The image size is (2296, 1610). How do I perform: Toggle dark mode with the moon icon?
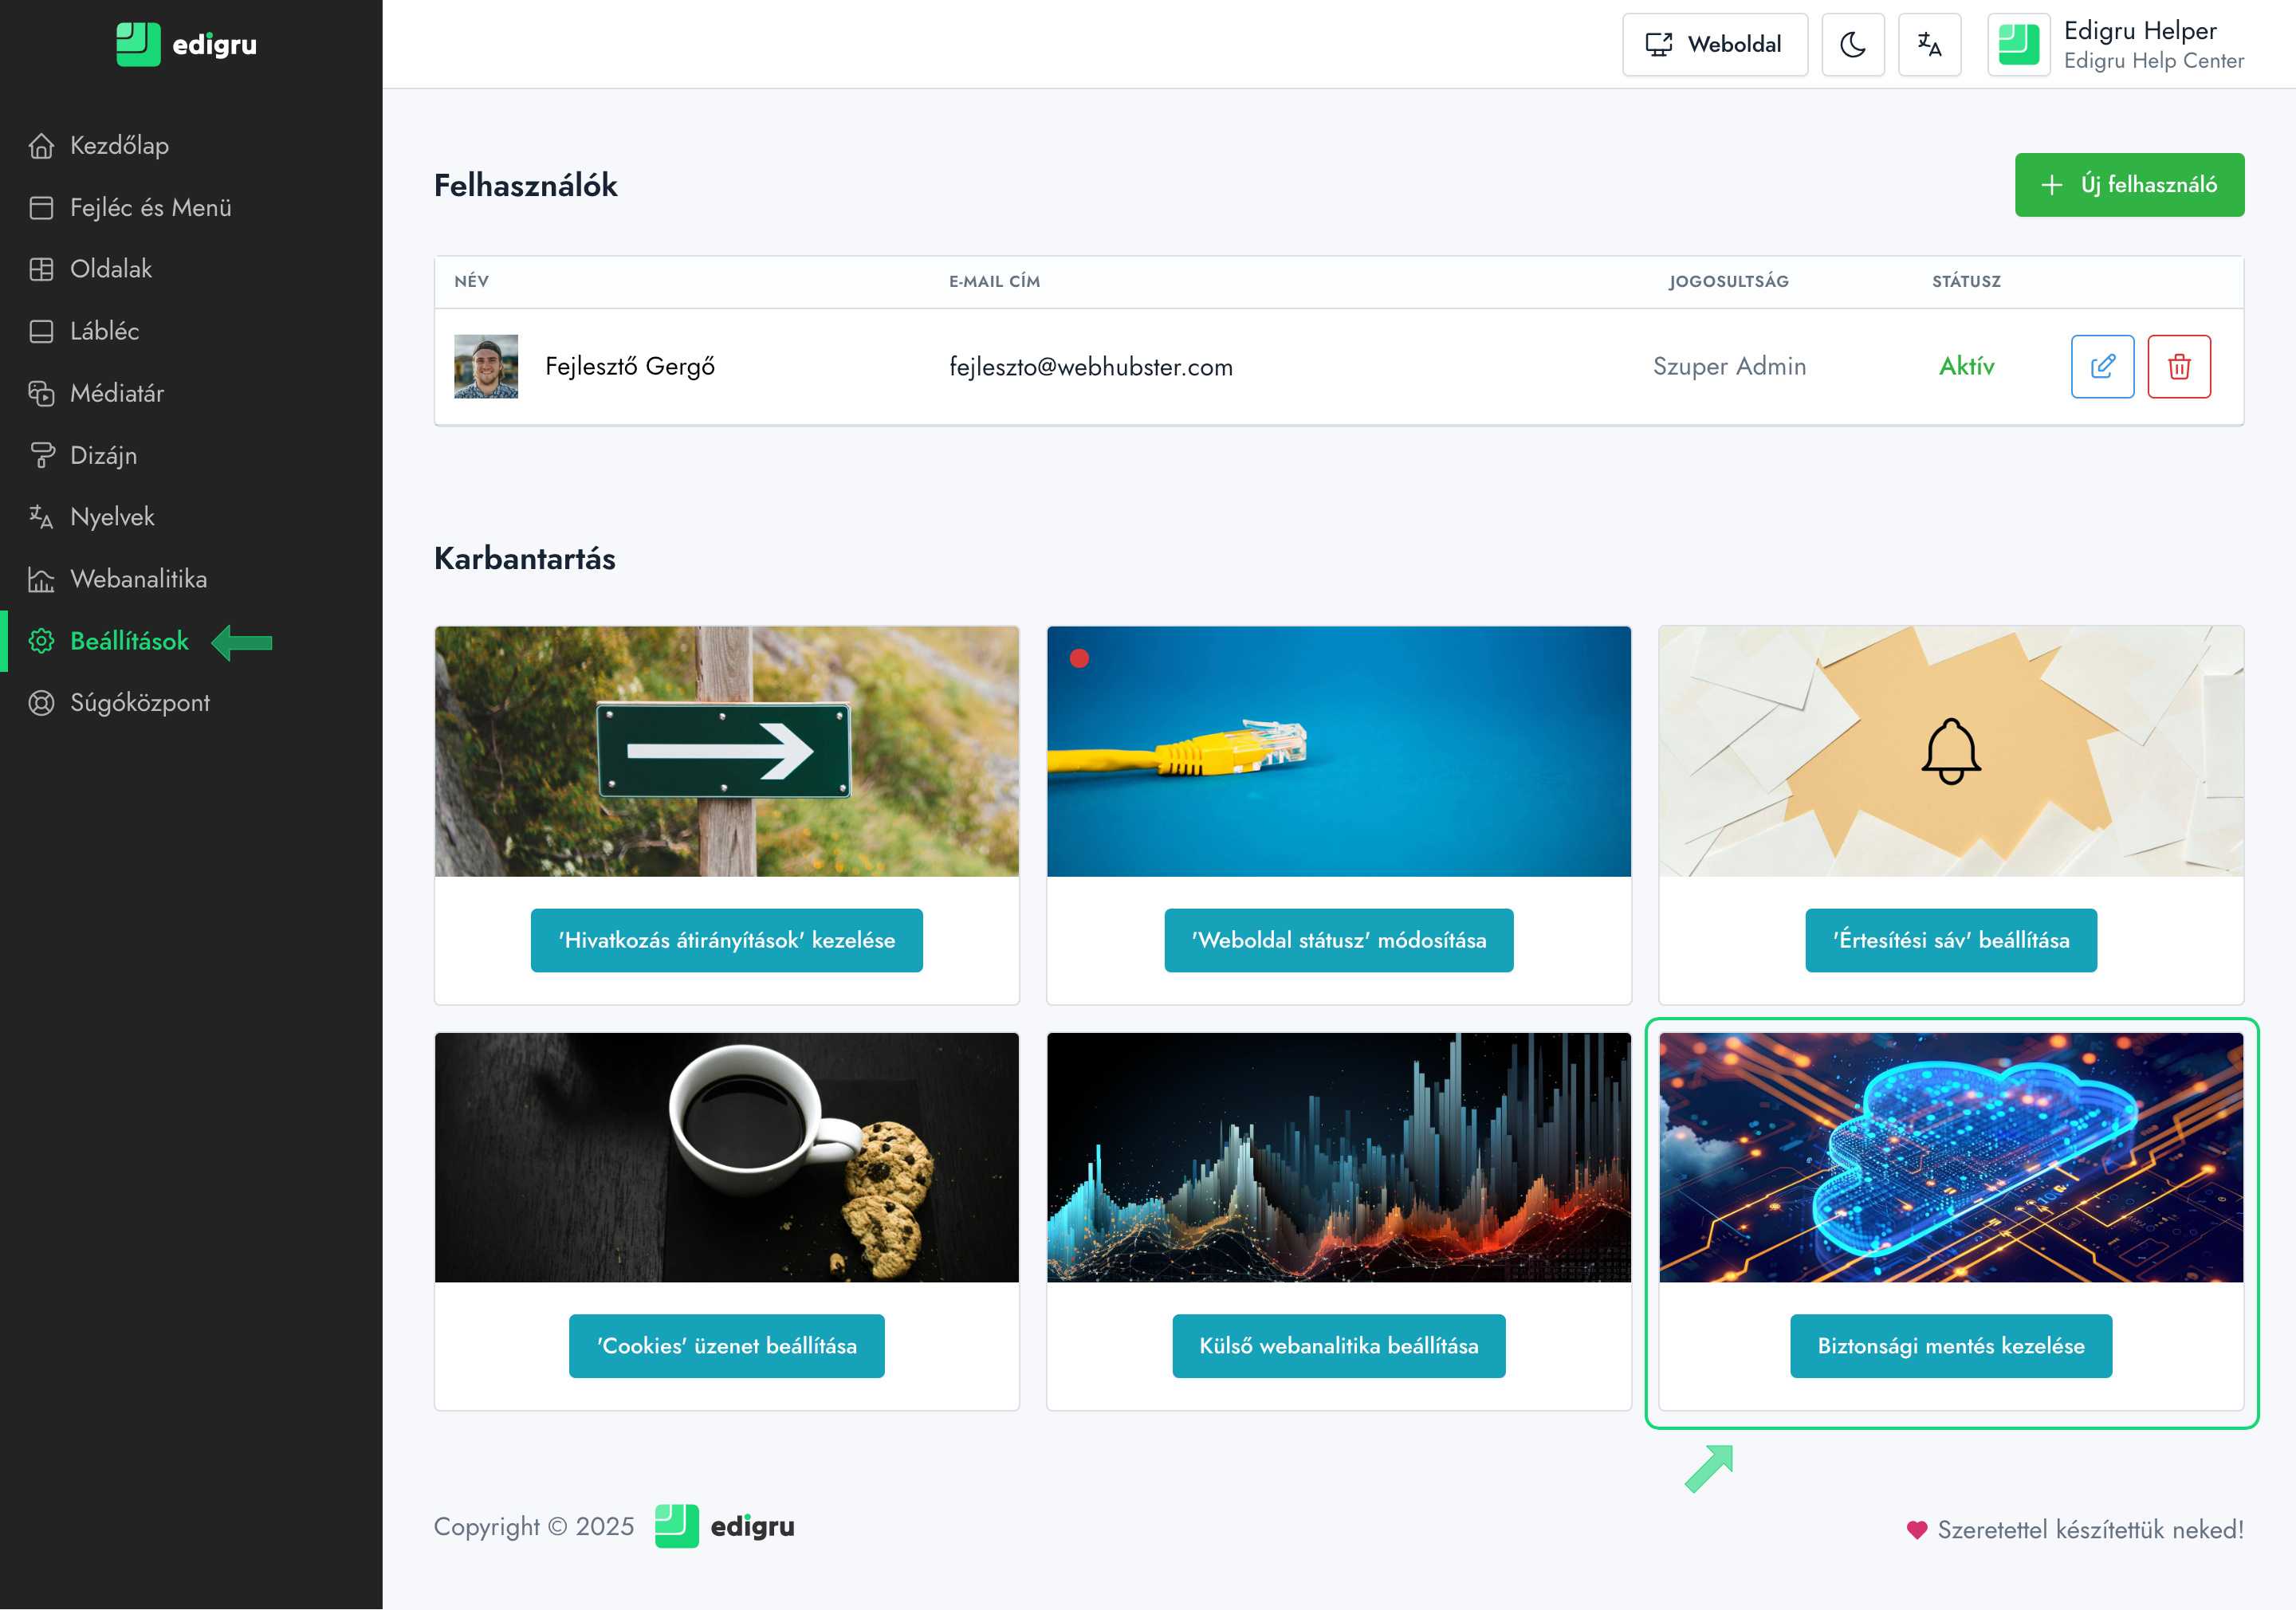(1852, 44)
